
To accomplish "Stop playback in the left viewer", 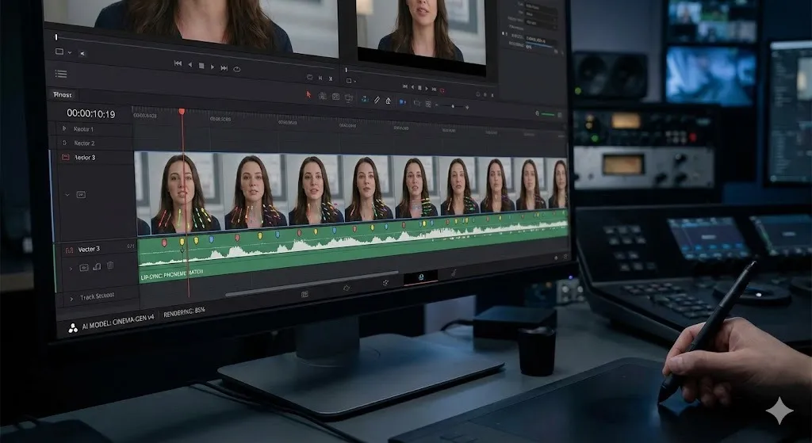I will (x=201, y=66).
